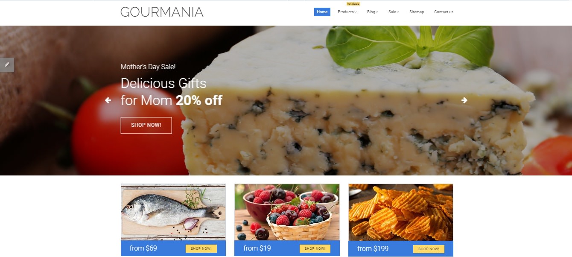Go to previous slide with left arrow
Screen dimensions: 572x257
[108, 100]
